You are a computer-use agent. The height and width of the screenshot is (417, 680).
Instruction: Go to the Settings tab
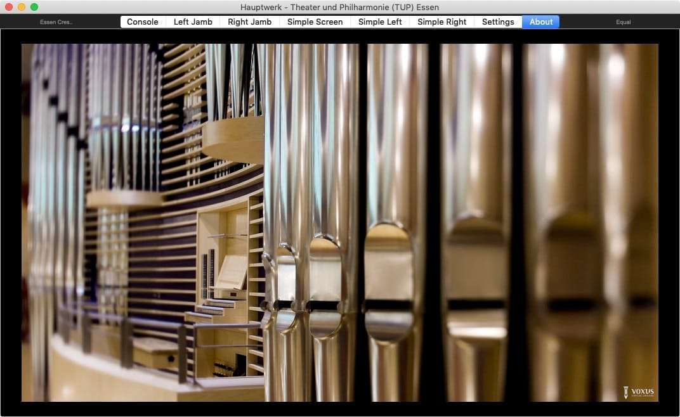[498, 22]
